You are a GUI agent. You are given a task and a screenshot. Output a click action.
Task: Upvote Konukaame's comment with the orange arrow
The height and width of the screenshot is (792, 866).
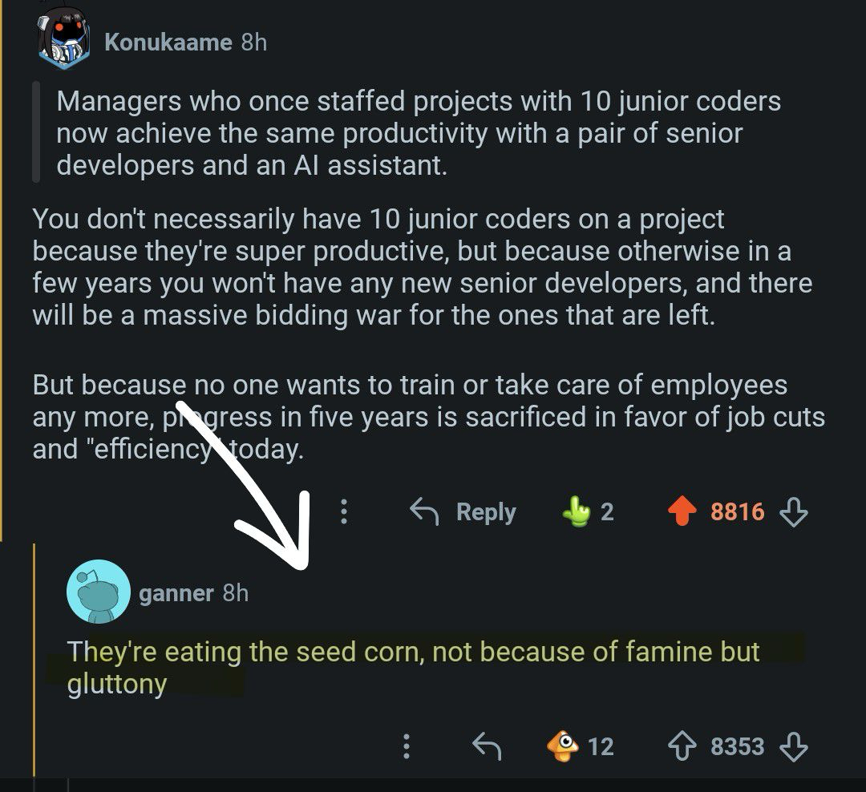tap(682, 512)
